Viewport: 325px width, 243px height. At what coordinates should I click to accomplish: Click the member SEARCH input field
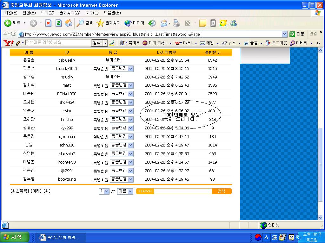(182, 191)
